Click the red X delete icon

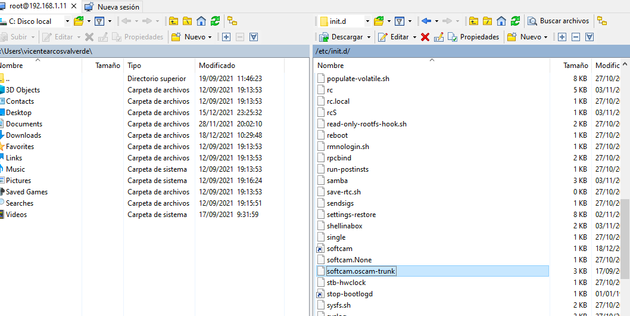(x=425, y=37)
